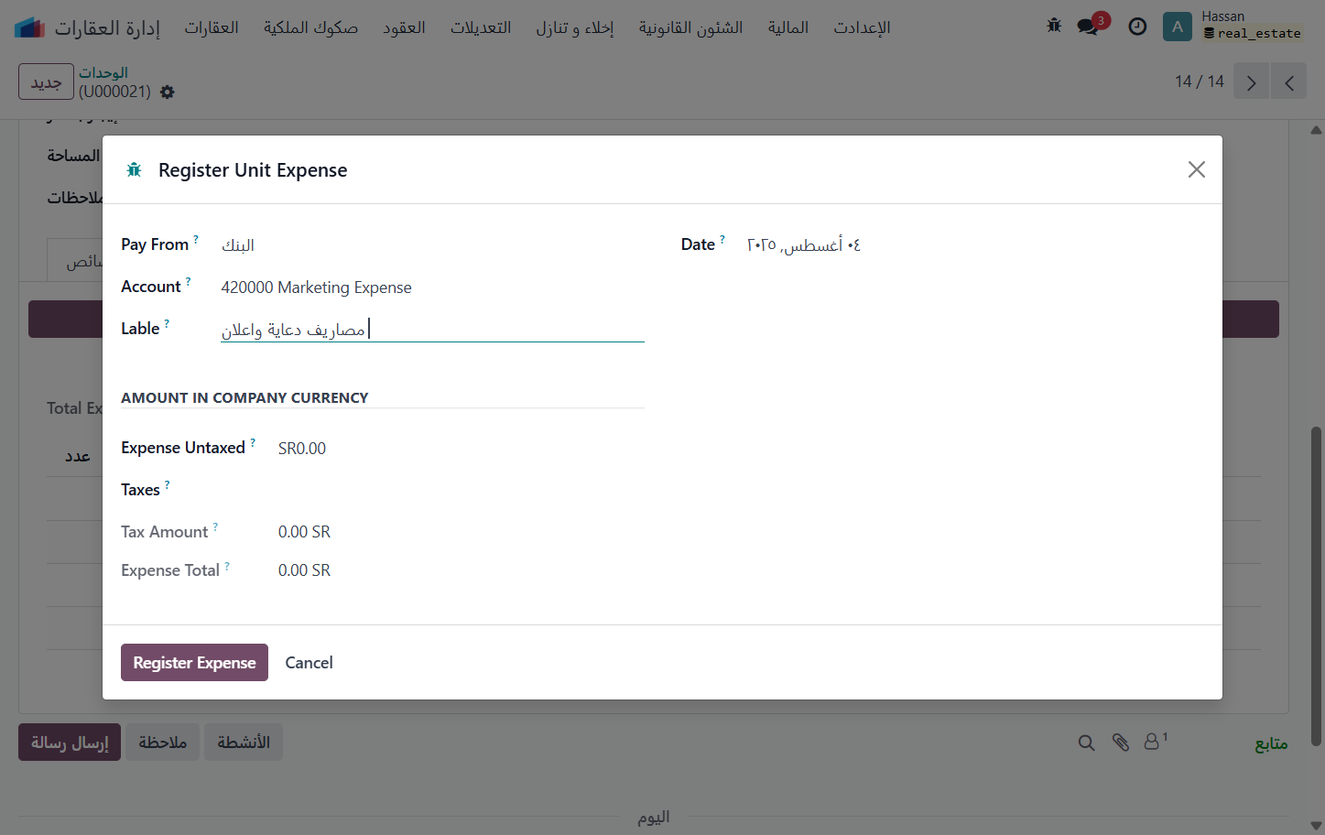This screenshot has width=1325, height=835.
Task: Show help tooltip for Pay From
Action: pos(196,239)
